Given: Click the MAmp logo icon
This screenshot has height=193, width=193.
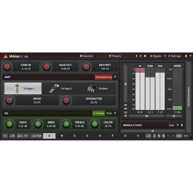Looking at the screenshot, I should (5, 56).
